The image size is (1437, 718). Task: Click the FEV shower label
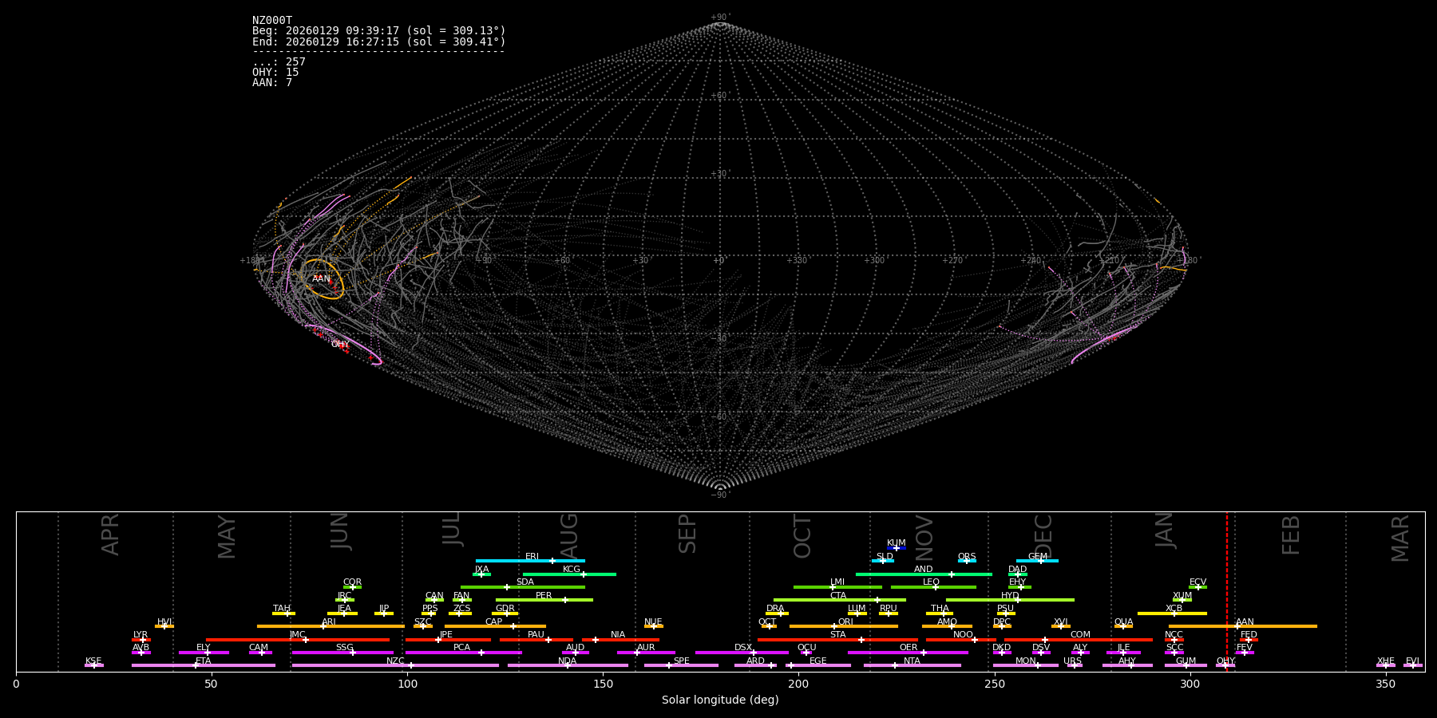1245,648
